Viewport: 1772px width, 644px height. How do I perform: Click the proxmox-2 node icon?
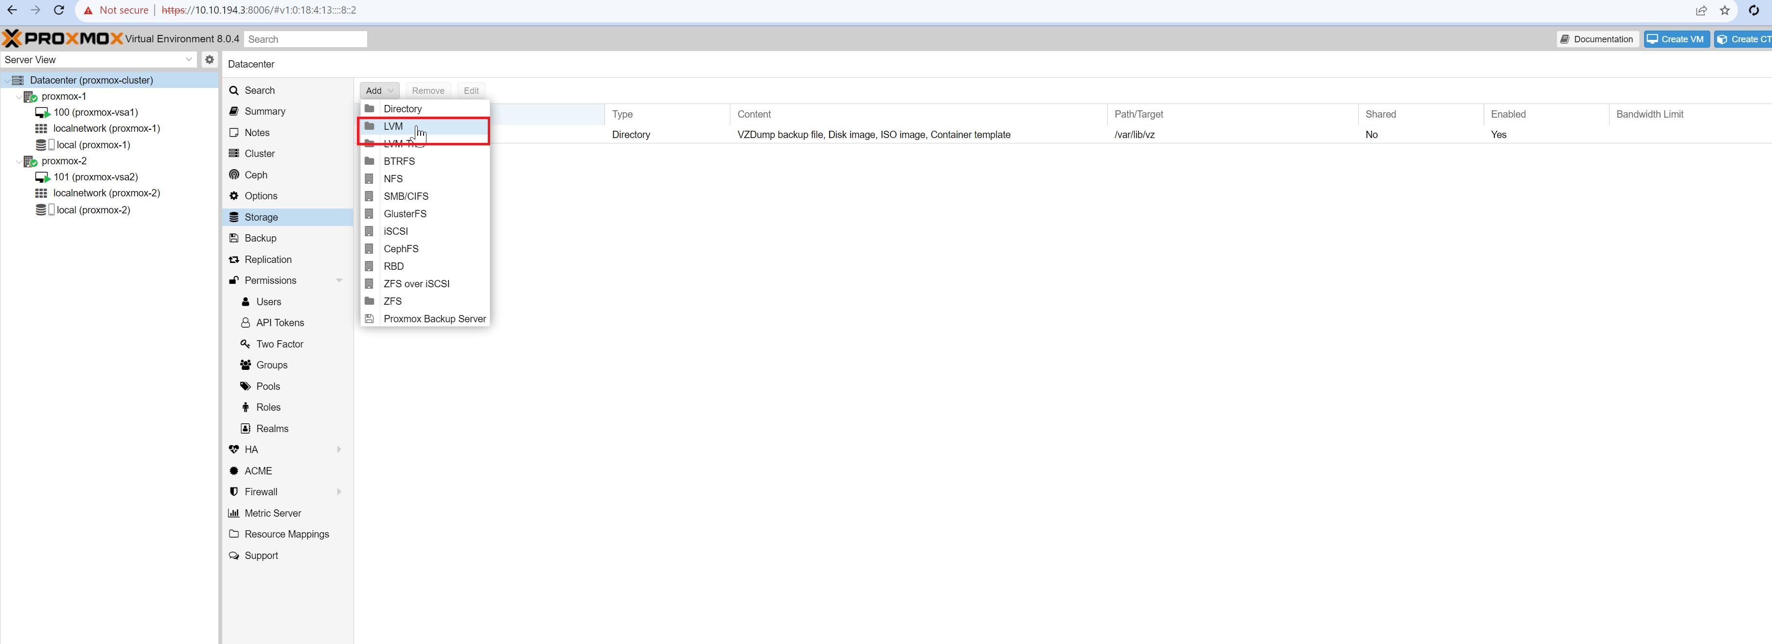30,161
